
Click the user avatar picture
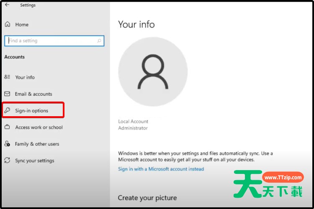pyautogui.click(x=153, y=71)
